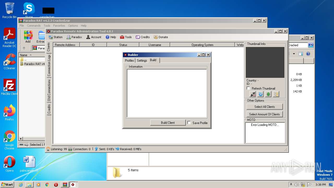Click the Select All Clients button
Image resolution: width=334 pixels, height=188 pixels.
pyautogui.click(x=265, y=107)
